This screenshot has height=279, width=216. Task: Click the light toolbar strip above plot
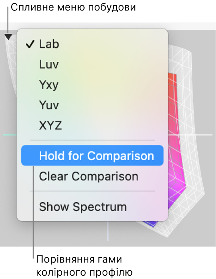point(192,26)
